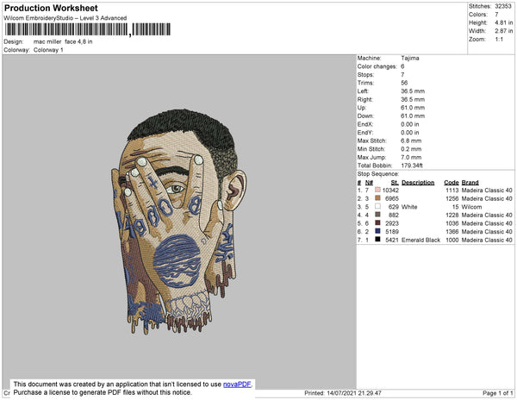Screen dimensions: 517x400
Task: Click the Height value '4.81 in'
Action: (x=504, y=22)
